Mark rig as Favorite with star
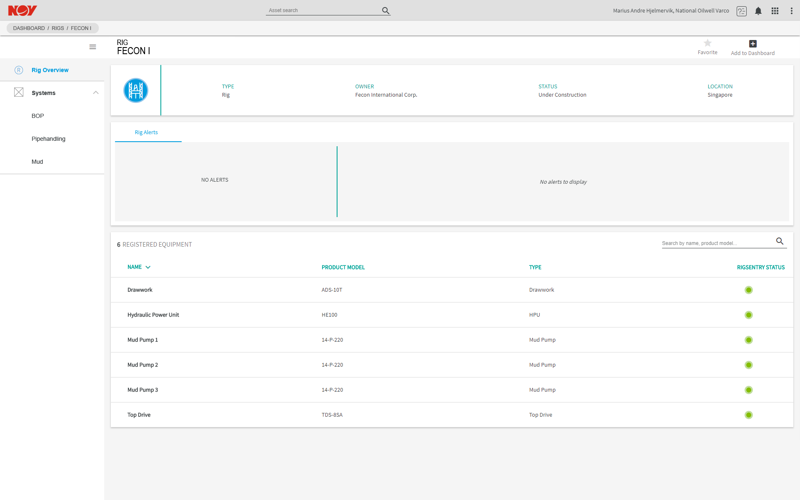This screenshot has width=800, height=500. click(x=707, y=43)
